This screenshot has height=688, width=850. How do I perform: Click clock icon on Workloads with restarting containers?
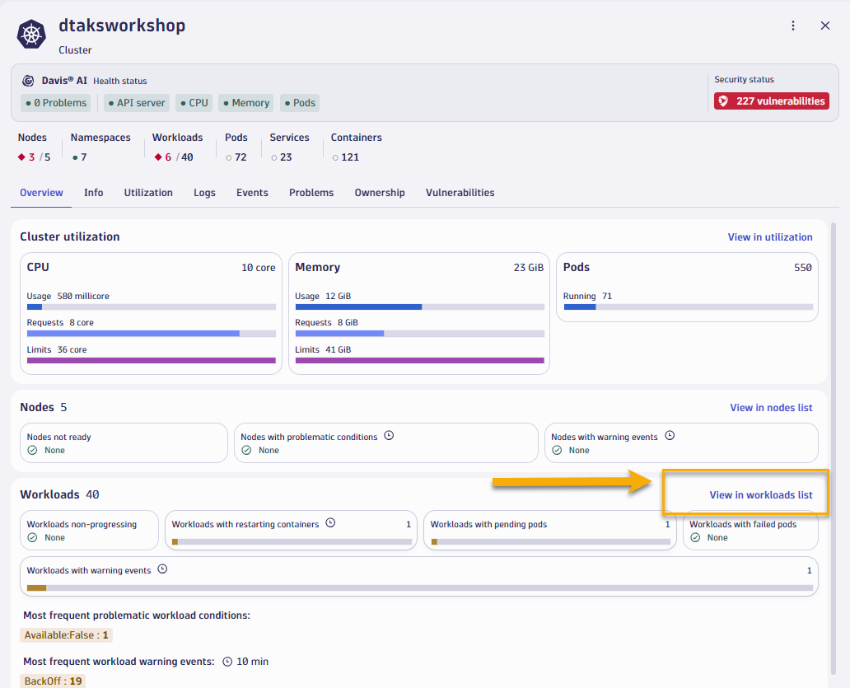tap(330, 523)
